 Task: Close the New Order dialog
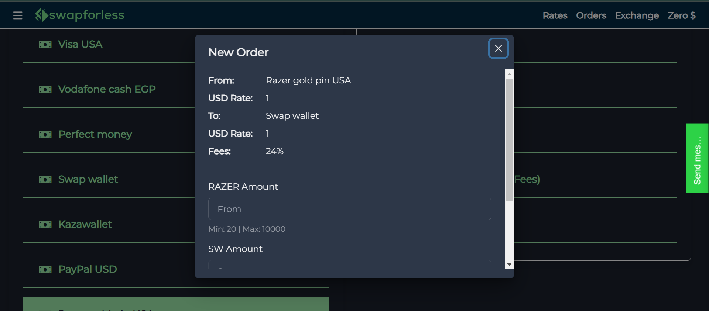[x=498, y=48]
